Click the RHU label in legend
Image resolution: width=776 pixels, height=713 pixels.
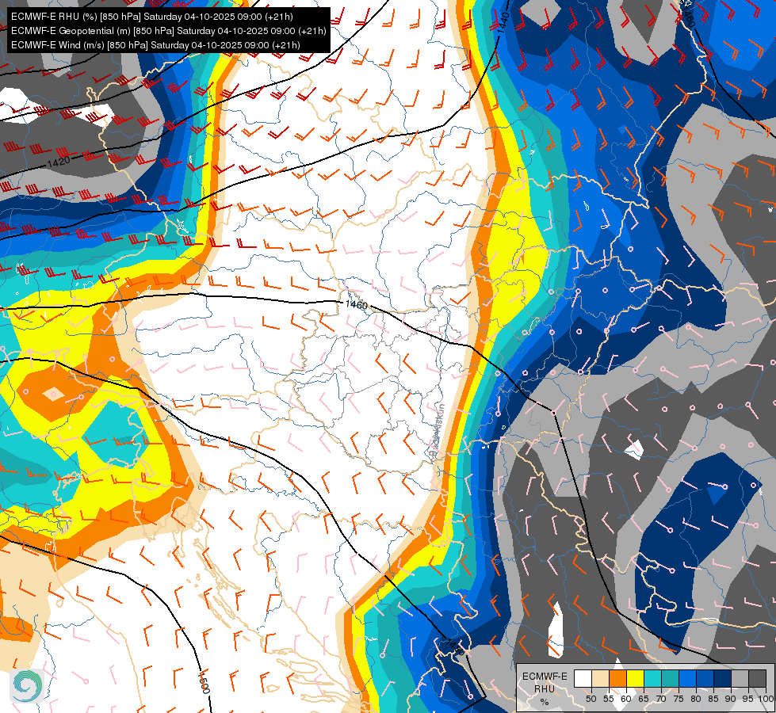click(x=545, y=688)
